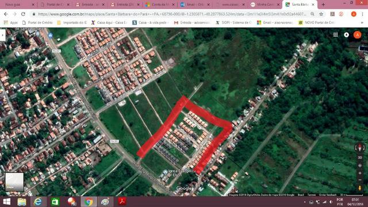This screenshot has height=207, width=368.
Task: Open the volume control in tray
Action: (331, 202)
